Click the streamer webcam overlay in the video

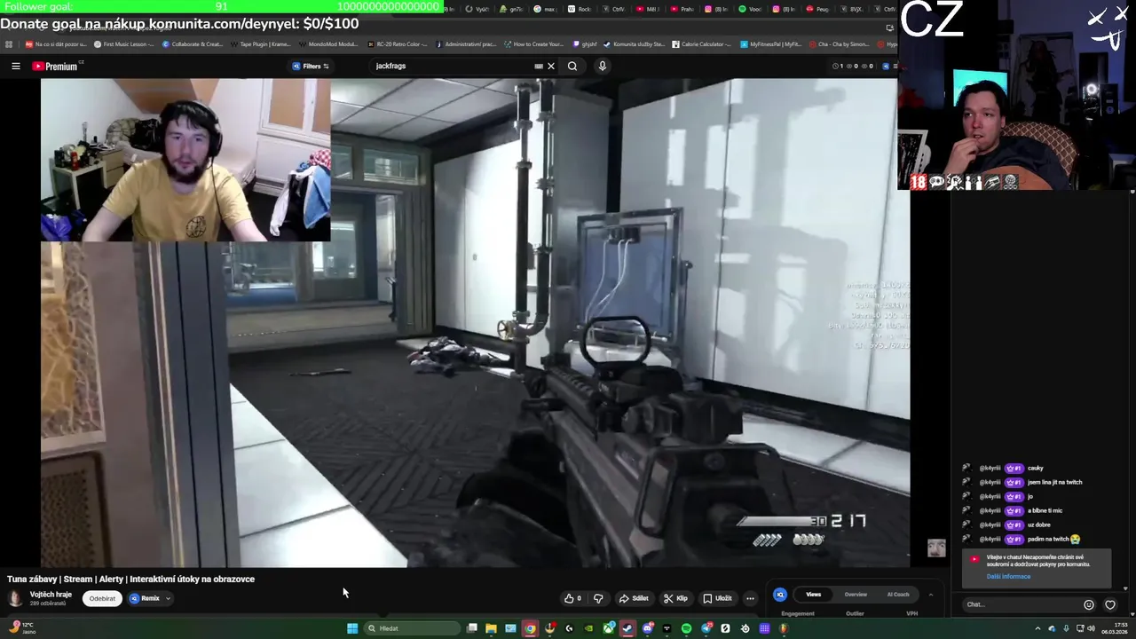click(x=185, y=160)
